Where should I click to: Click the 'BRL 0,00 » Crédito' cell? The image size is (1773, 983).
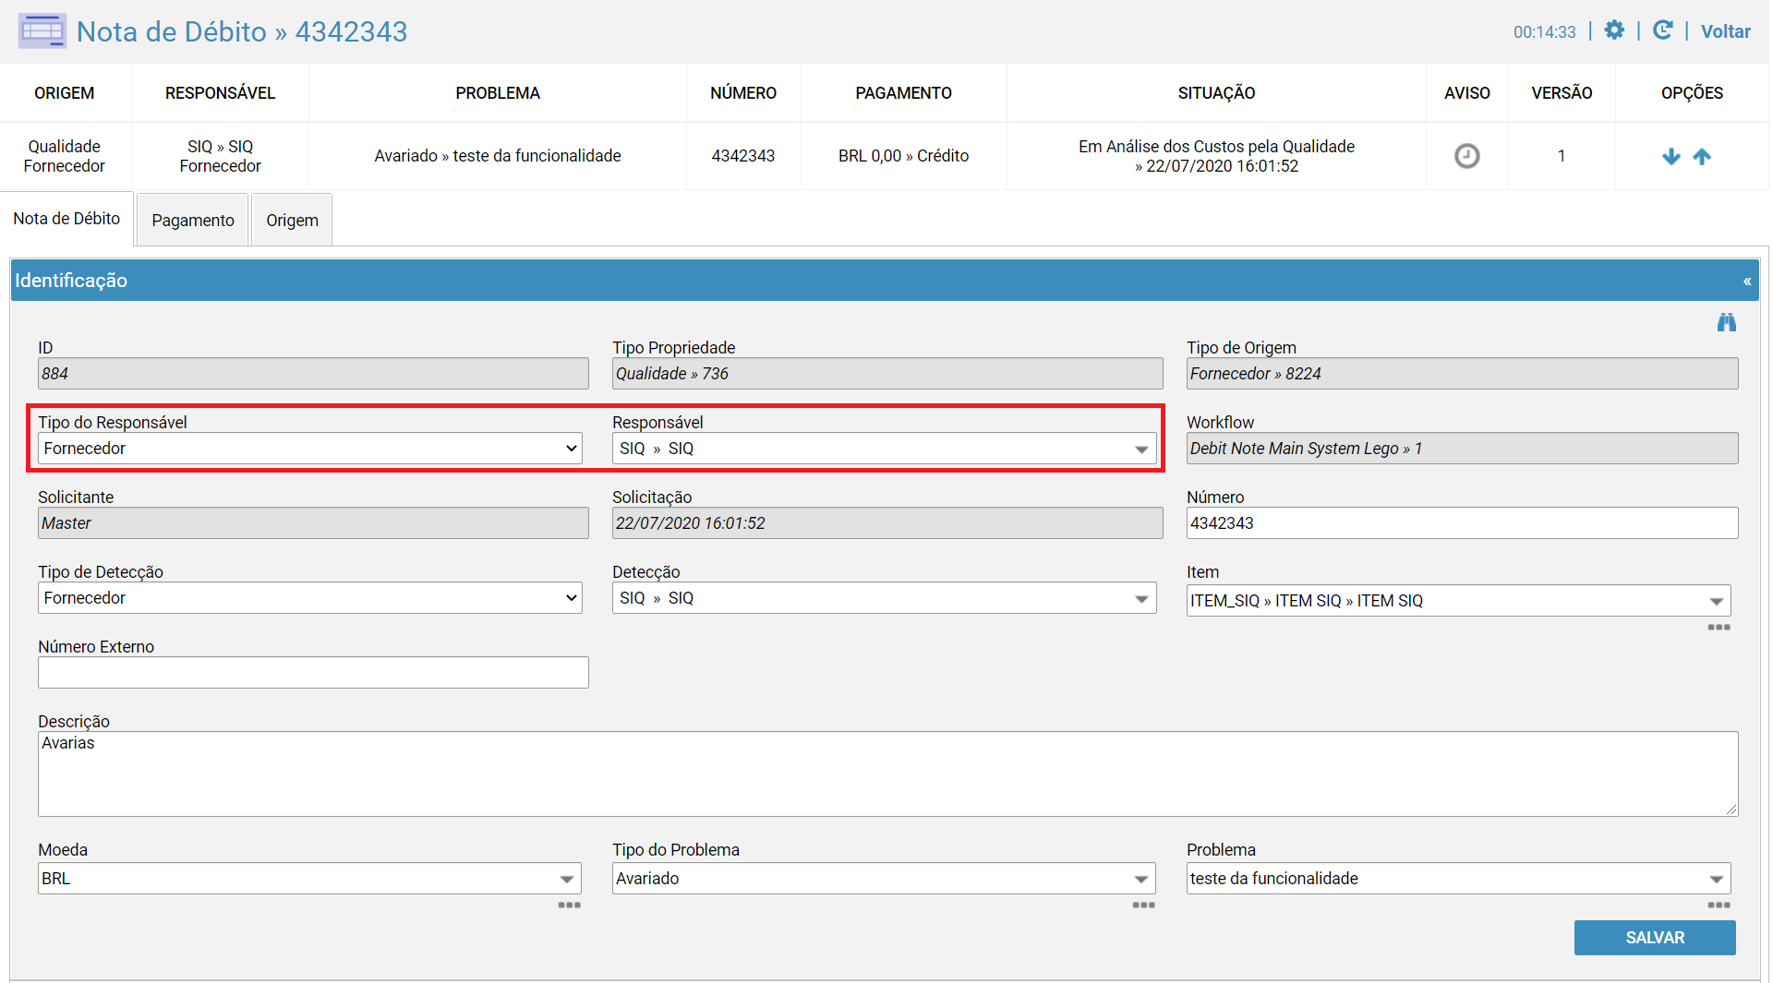click(903, 156)
